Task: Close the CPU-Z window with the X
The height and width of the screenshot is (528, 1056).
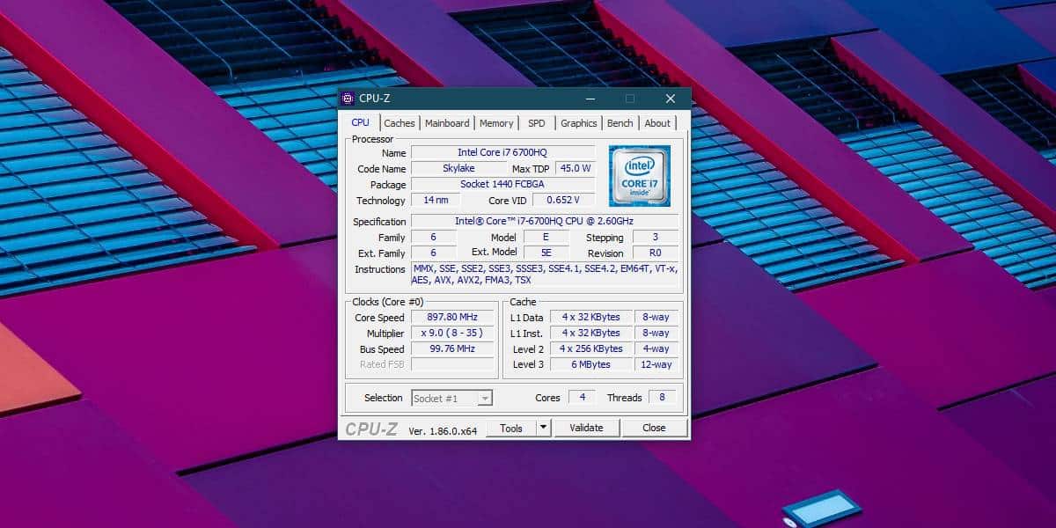Action: click(x=671, y=99)
